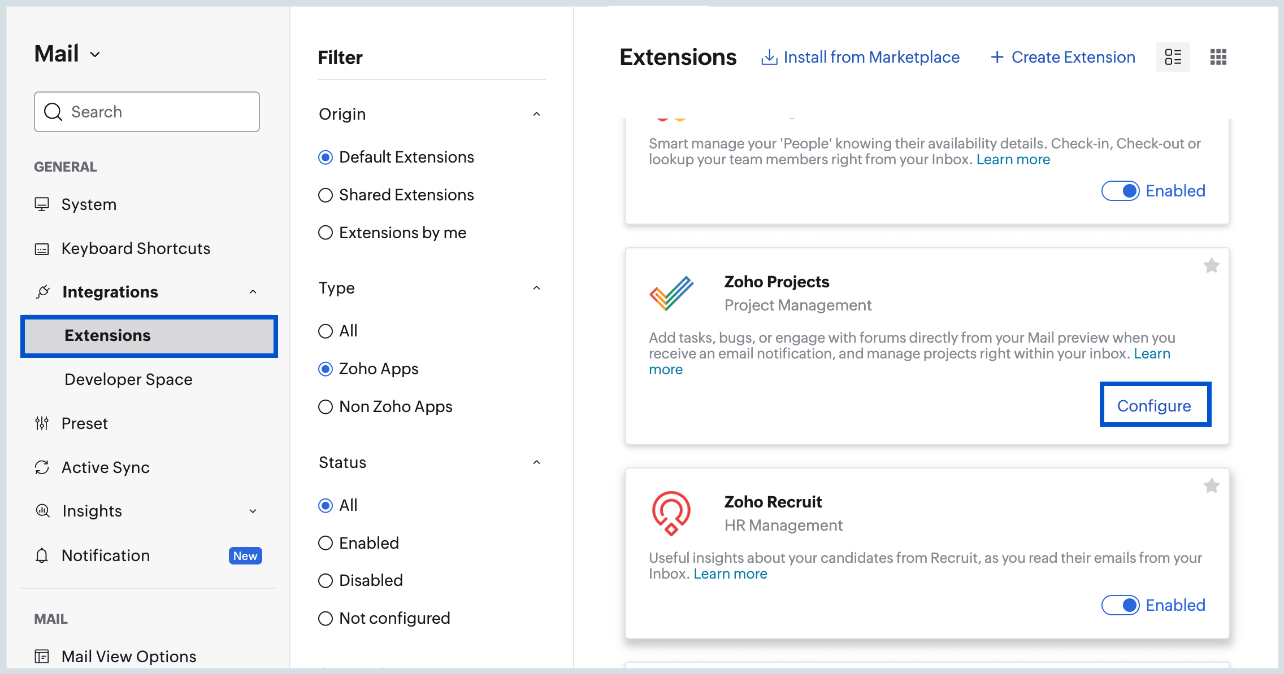Switch to grid view layout icon
The width and height of the screenshot is (1284, 674).
[1218, 57]
